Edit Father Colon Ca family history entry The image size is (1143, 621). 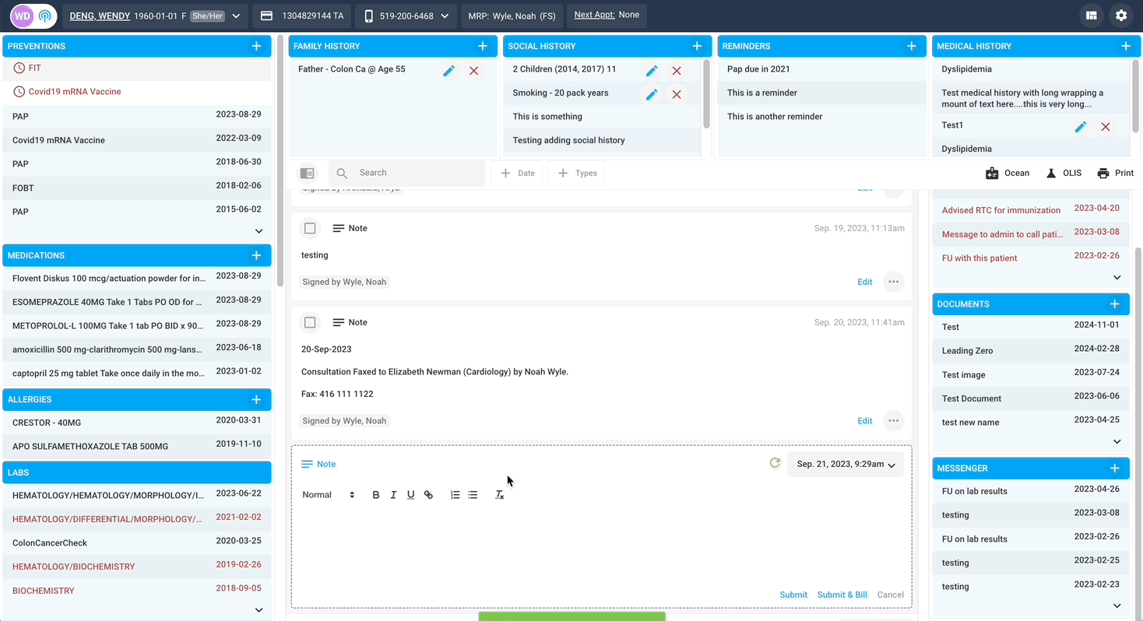pos(448,71)
